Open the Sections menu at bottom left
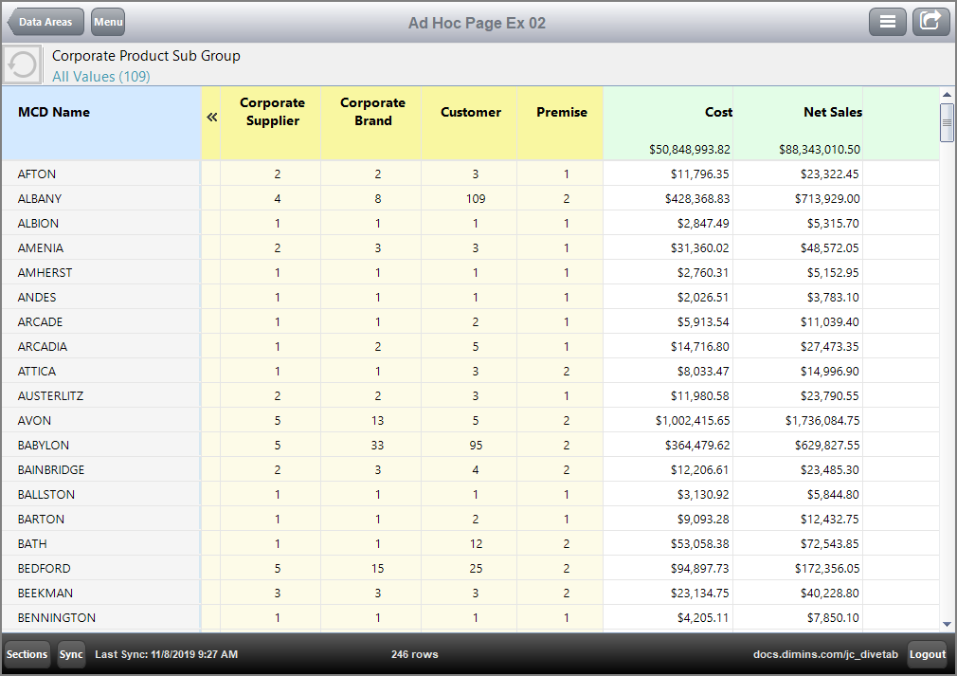Screen dimensions: 957x676 (27, 654)
